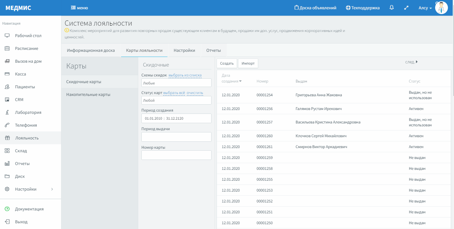This screenshot has height=229, width=454.
Task: Select row of Григорьева Анна Жаковна
Action: point(334,95)
